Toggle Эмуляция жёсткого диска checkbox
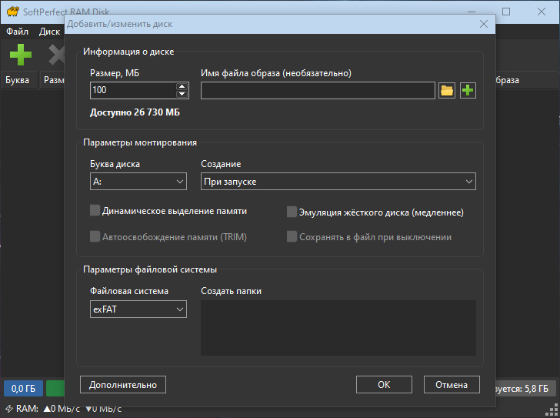The height and width of the screenshot is (418, 560). [x=292, y=212]
